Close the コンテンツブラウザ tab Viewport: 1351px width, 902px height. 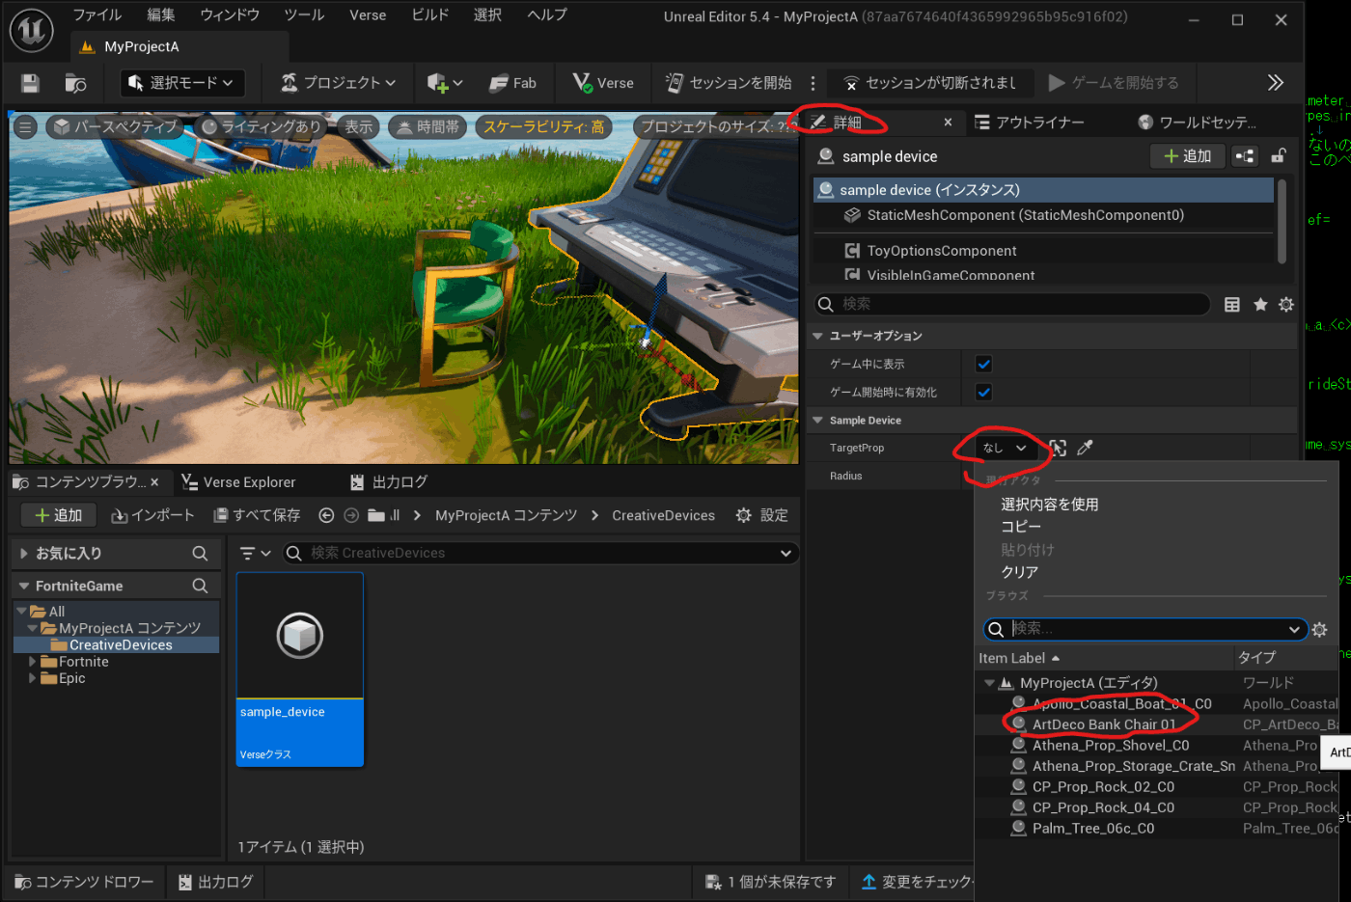click(154, 482)
